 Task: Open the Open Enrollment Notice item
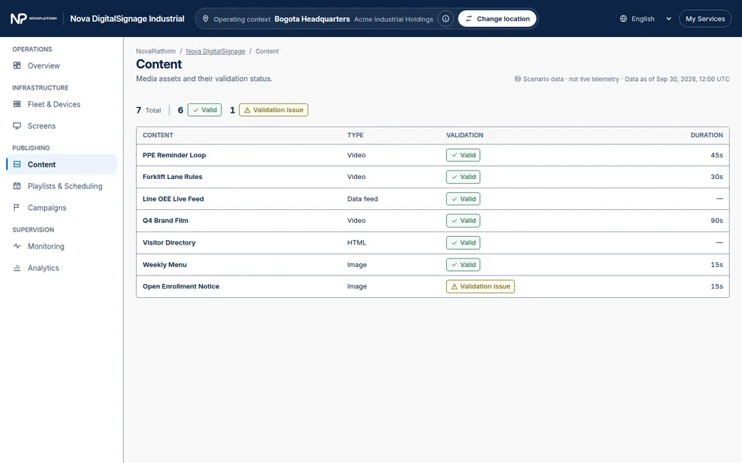433,286
